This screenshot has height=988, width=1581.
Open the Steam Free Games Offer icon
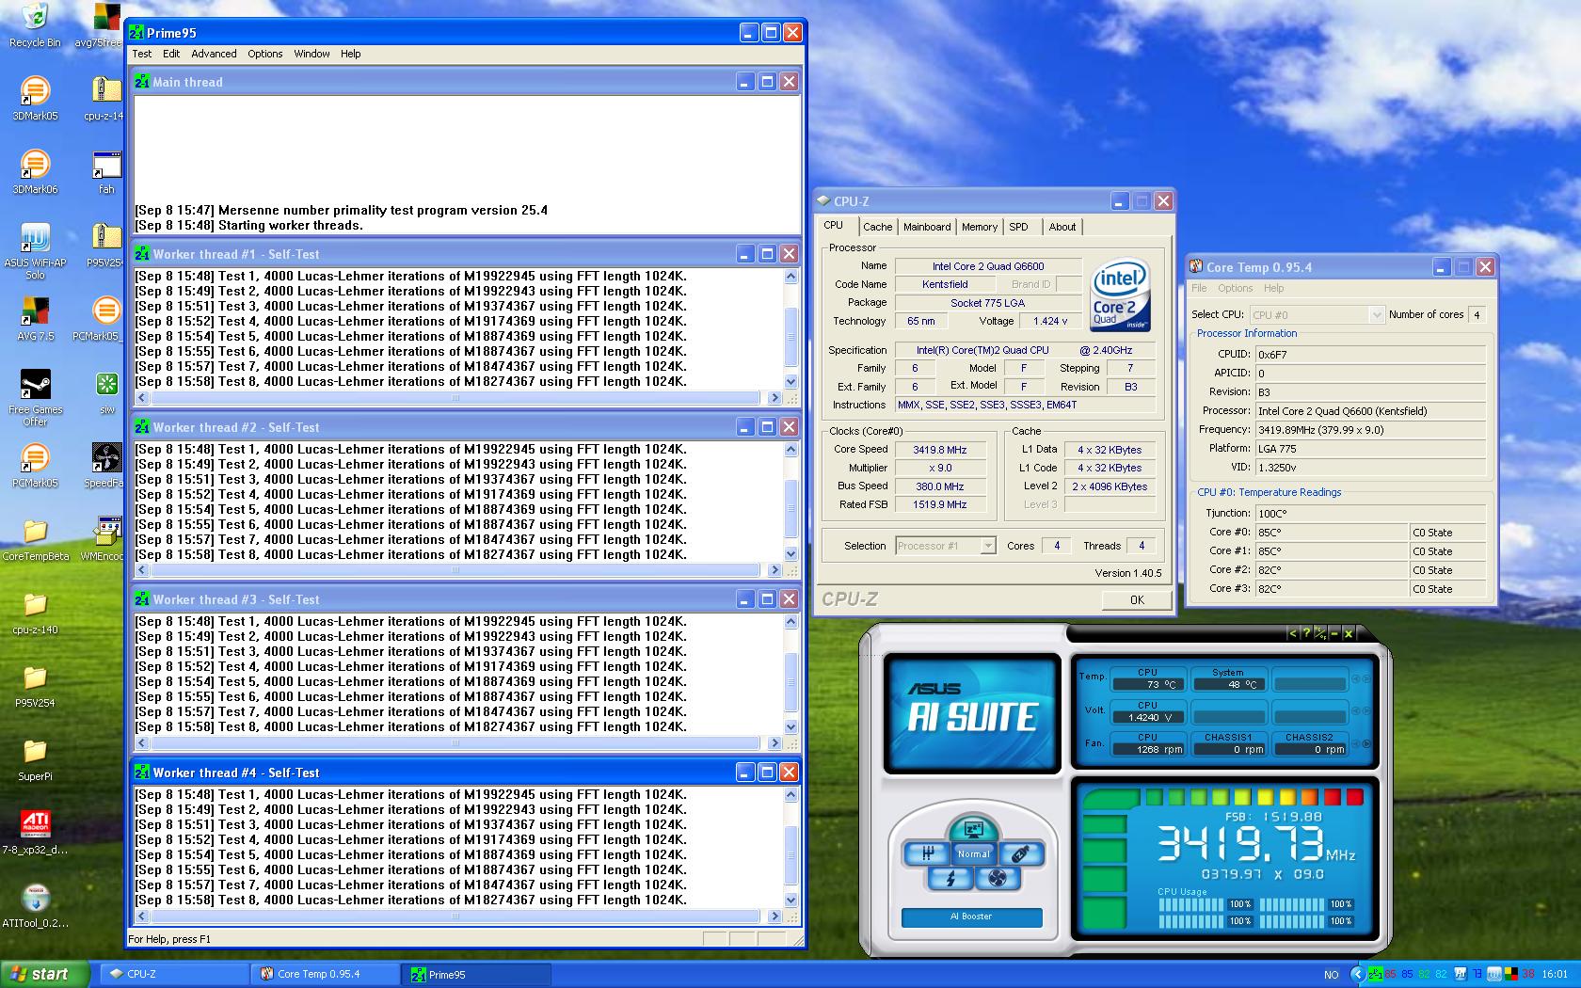(x=35, y=397)
